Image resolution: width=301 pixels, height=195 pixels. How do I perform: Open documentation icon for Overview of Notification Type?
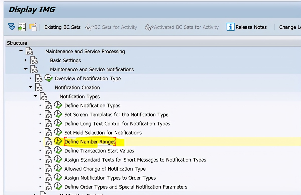39,79
